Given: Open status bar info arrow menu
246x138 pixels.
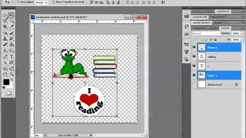Looking at the screenshot, I should click(91, 135).
